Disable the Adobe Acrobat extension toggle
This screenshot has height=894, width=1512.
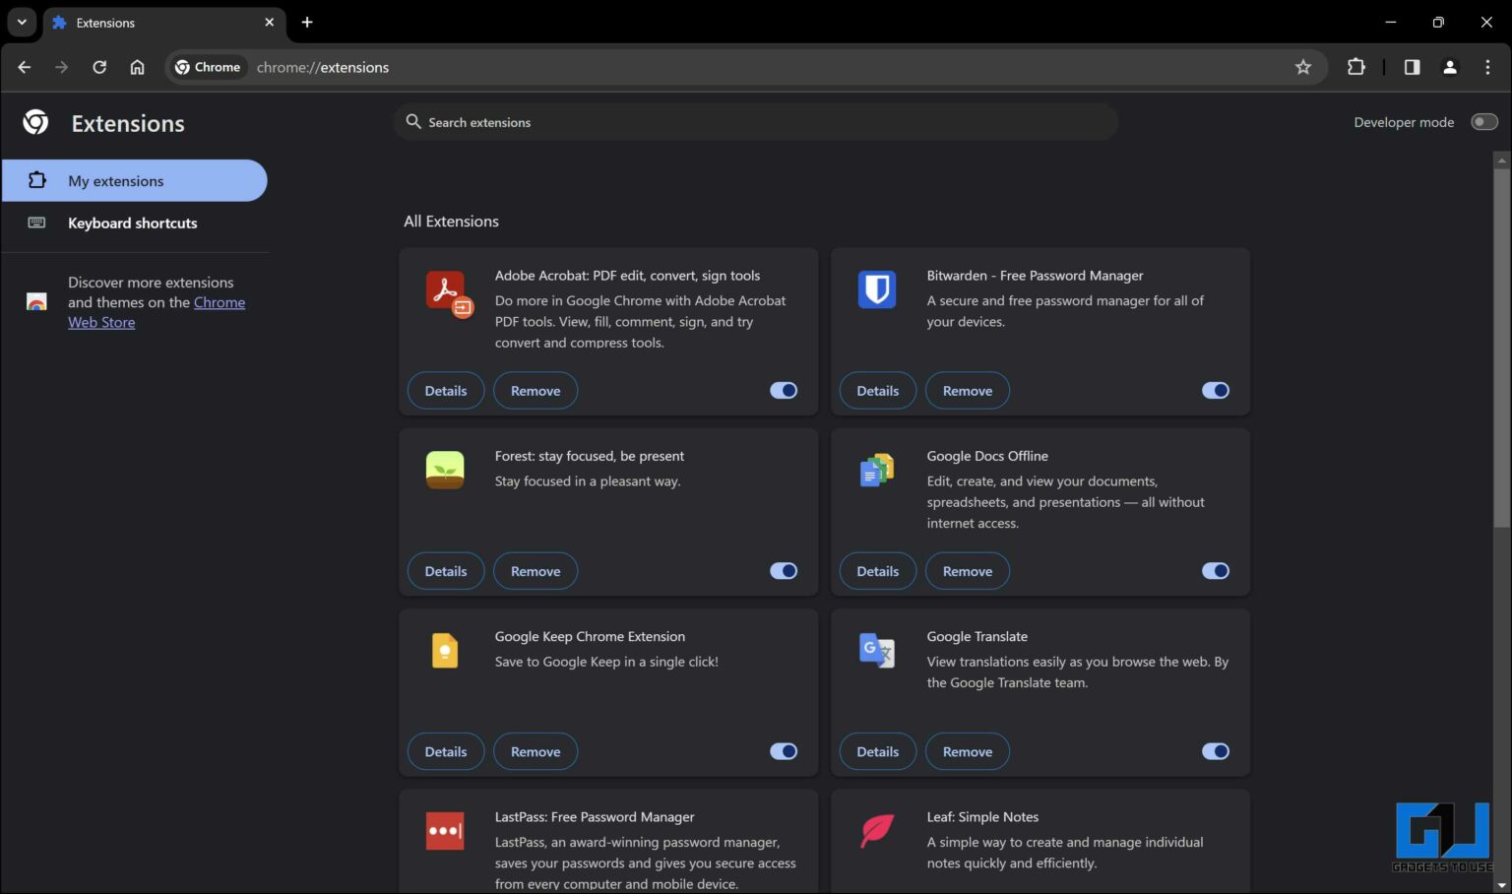[783, 390]
